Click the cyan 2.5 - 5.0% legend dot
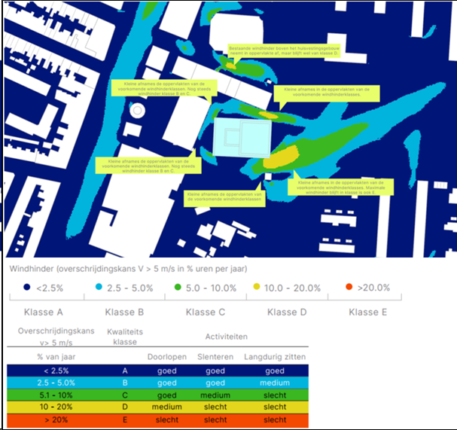This screenshot has width=457, height=430. [x=99, y=287]
